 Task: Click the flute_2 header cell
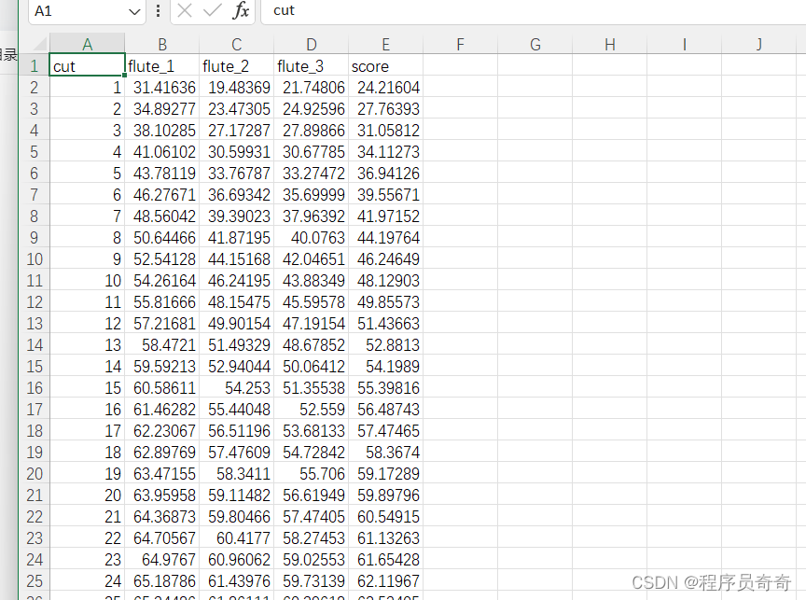pos(236,65)
